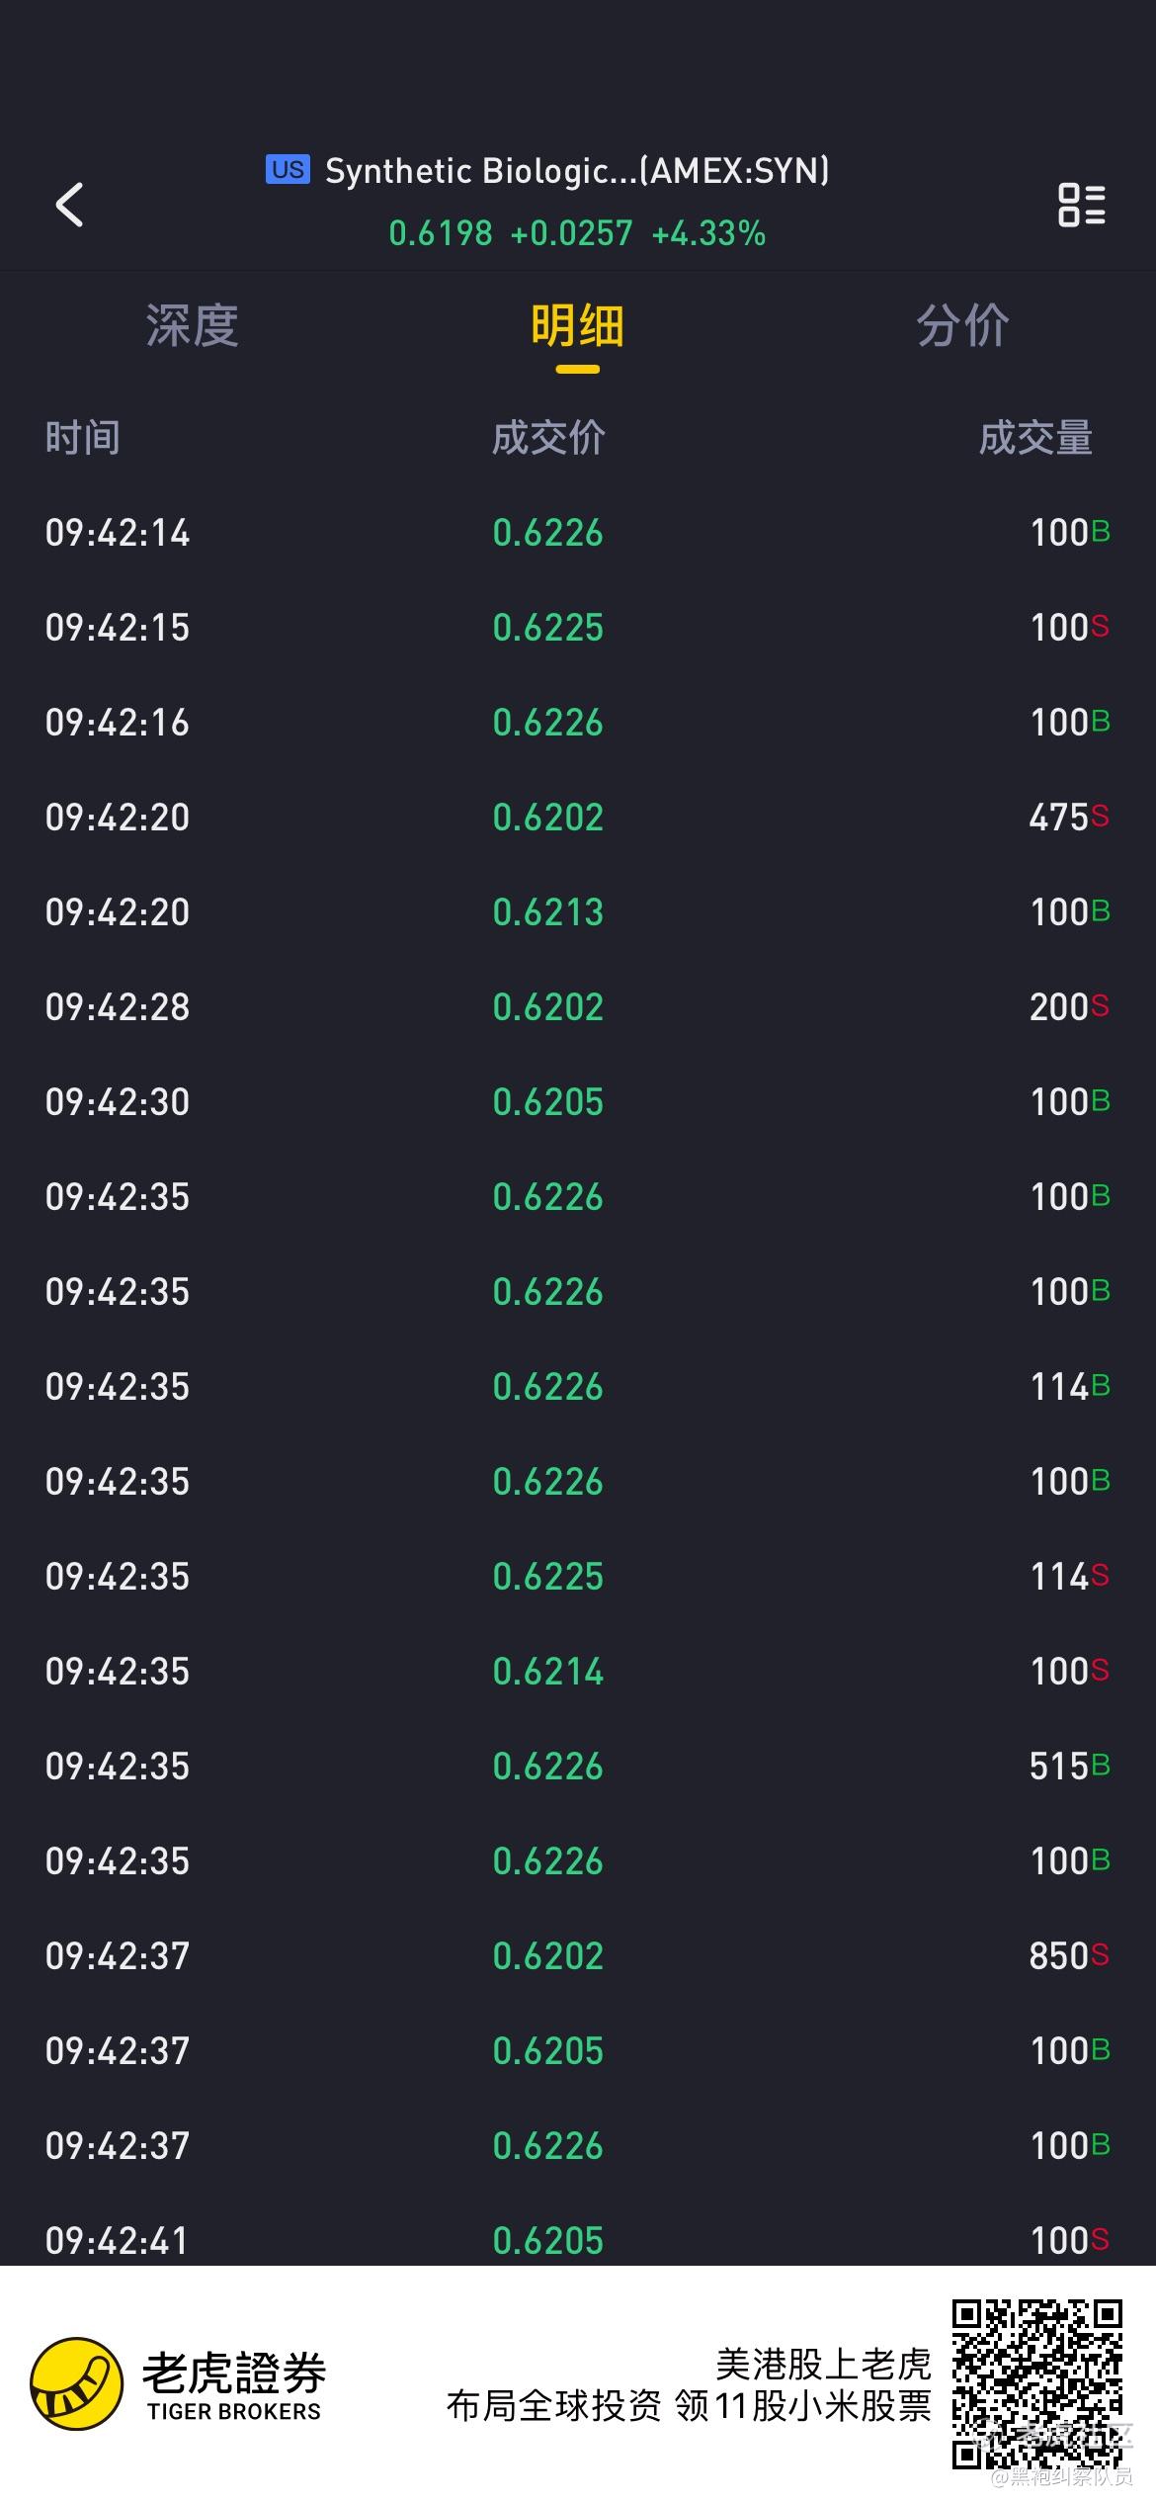Viewport: 1156px width, 2503px height.
Task: Select the 09:42:14 trade row
Action: (578, 533)
